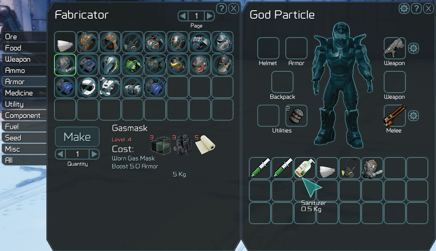
Task: Open settings gear beside Melee slot
Action: (x=414, y=116)
